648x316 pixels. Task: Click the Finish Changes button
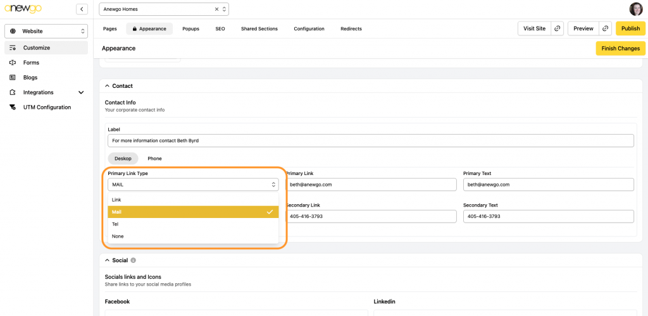[x=620, y=48]
